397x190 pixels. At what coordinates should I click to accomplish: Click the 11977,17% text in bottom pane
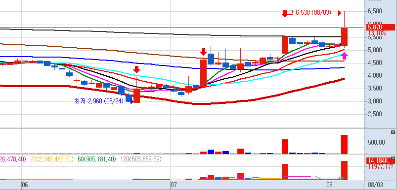tap(381, 166)
